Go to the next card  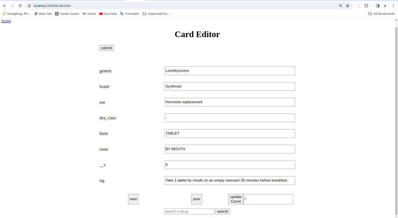(133, 199)
